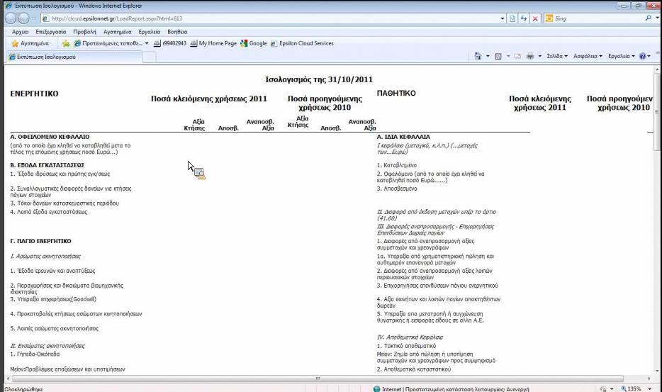This screenshot has height=392, width=662.
Task: Click the Add to Favorites bar icon
Action: click(66, 43)
